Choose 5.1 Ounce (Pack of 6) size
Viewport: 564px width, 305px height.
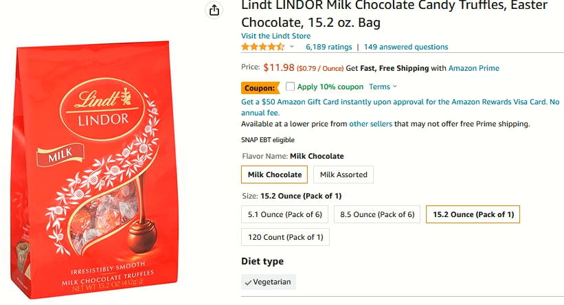click(284, 214)
